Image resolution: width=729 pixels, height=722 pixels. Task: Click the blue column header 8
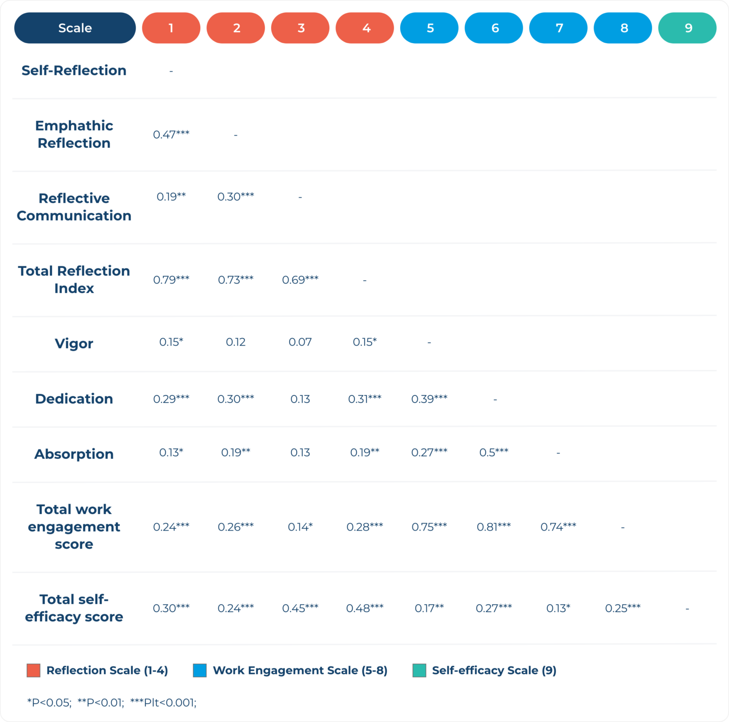pyautogui.click(x=623, y=28)
